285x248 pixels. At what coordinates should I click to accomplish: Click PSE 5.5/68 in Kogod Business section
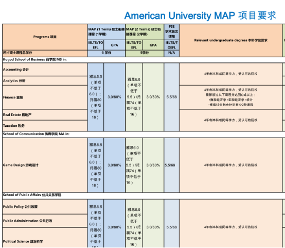click(172, 97)
